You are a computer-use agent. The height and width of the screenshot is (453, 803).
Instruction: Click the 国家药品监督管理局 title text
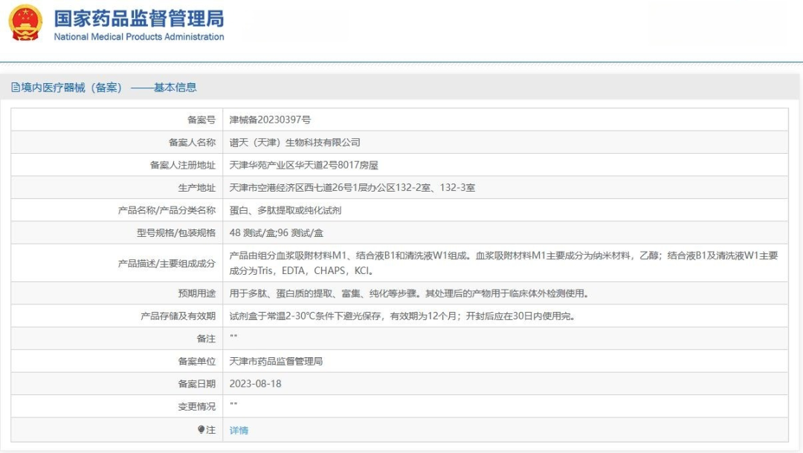pos(139,19)
